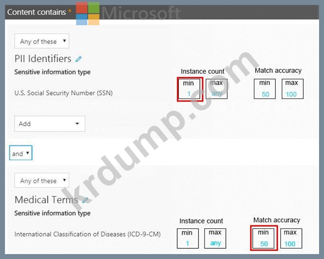
Task: Click the Medical Terms group title
Action: 47,200
